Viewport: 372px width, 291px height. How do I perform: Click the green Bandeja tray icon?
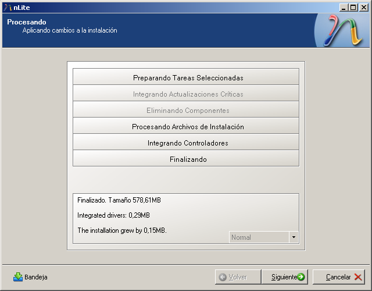pyautogui.click(x=18, y=277)
